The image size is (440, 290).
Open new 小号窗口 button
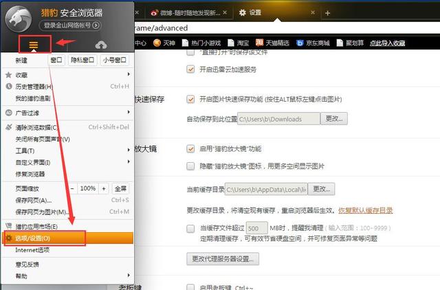[115, 60]
